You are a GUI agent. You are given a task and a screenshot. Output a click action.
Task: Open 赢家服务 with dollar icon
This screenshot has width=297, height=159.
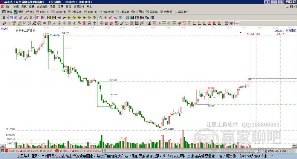182,12
